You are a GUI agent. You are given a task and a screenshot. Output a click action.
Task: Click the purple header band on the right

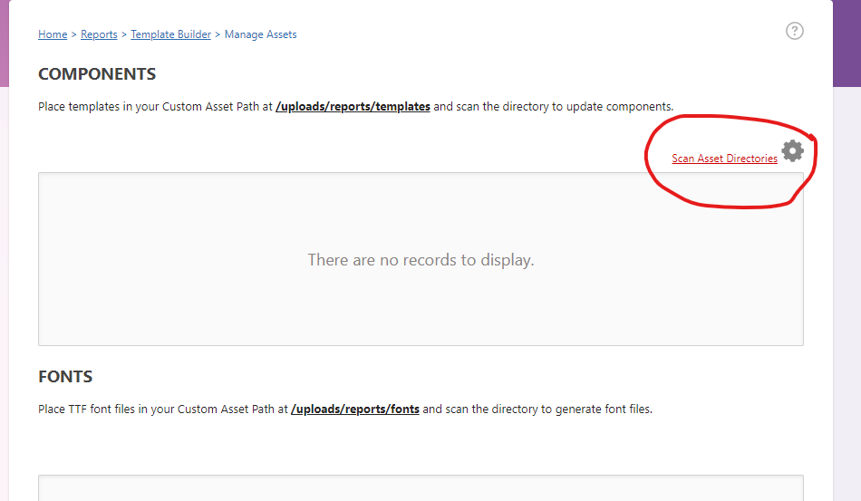(846, 43)
